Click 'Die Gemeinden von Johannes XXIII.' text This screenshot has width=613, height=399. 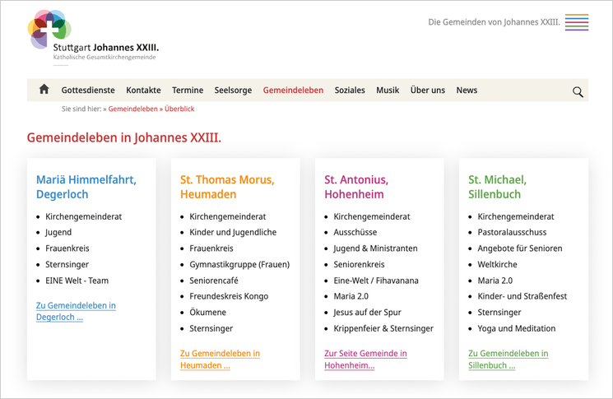(x=495, y=22)
